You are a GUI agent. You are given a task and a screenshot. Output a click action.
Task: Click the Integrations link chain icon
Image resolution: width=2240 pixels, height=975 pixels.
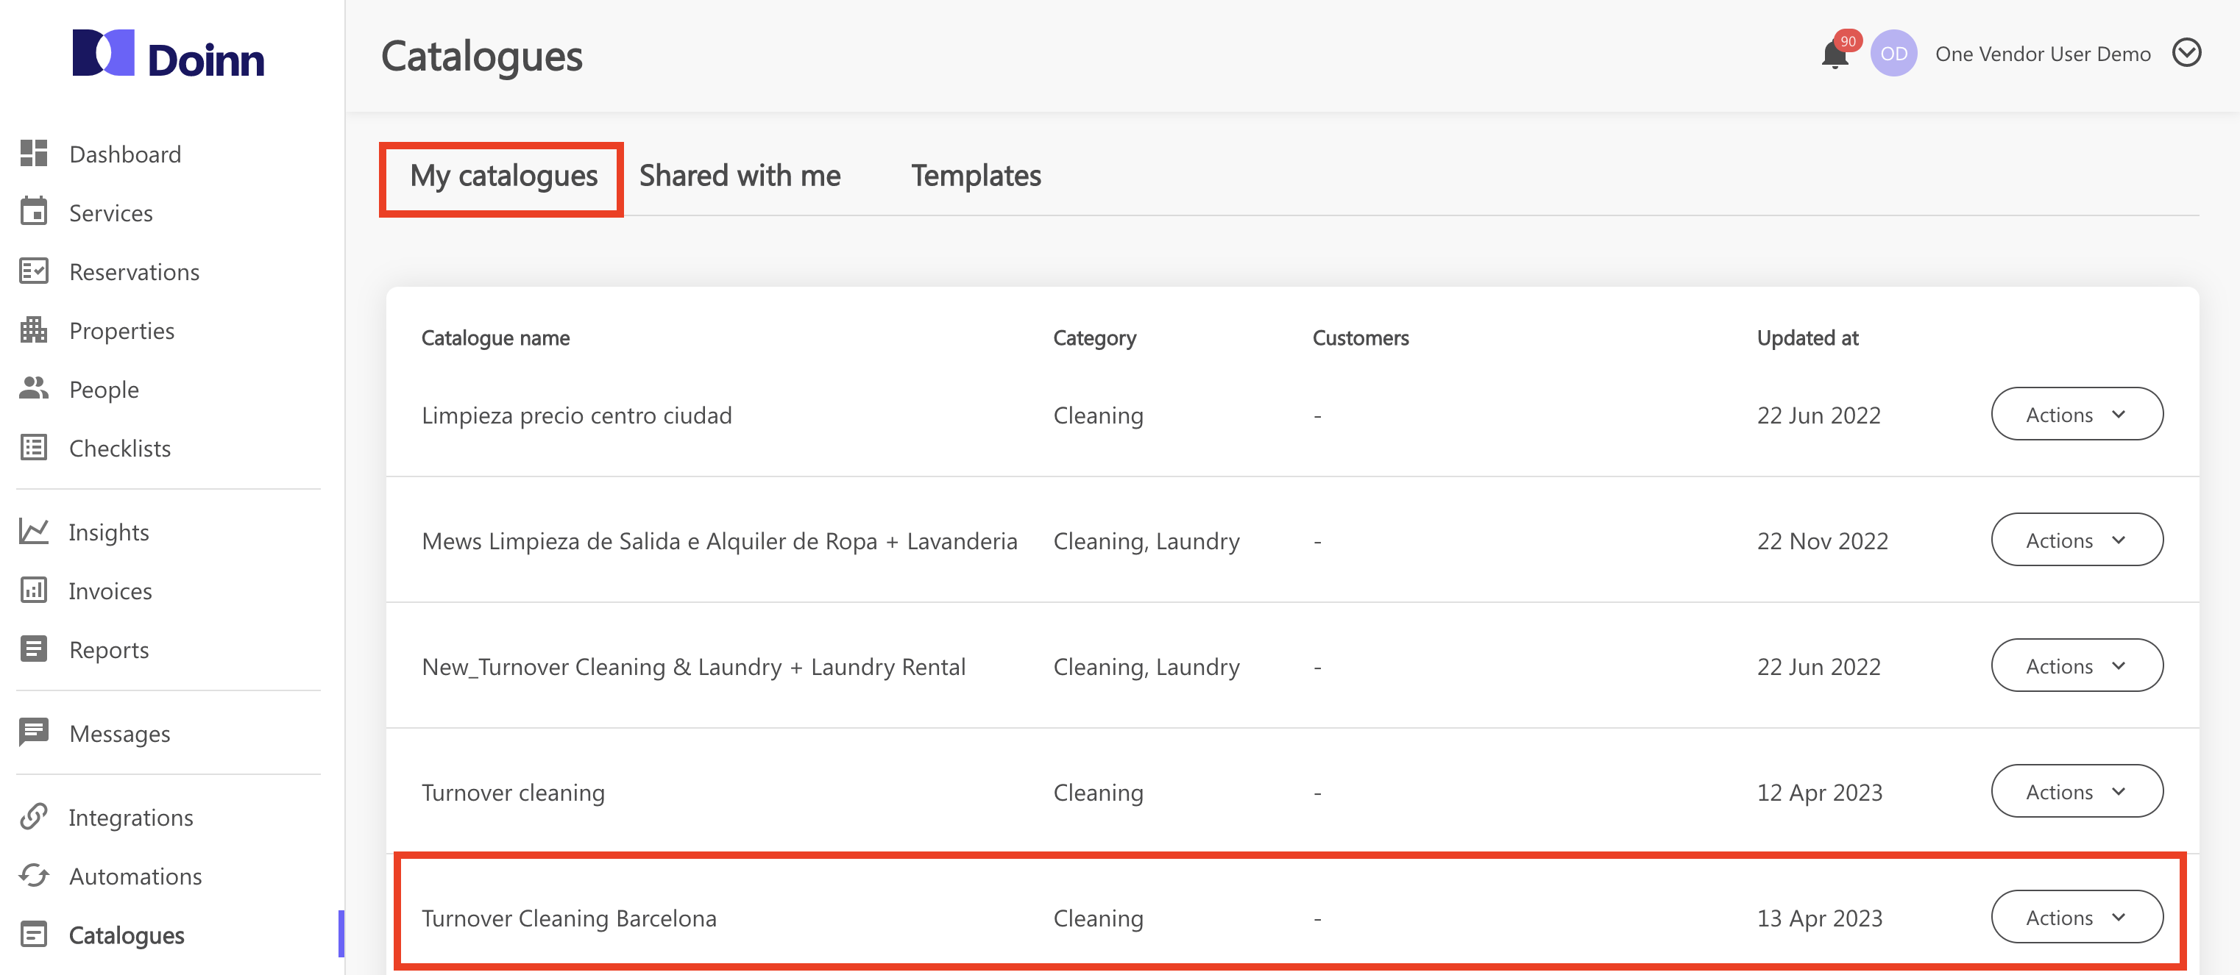point(34,817)
